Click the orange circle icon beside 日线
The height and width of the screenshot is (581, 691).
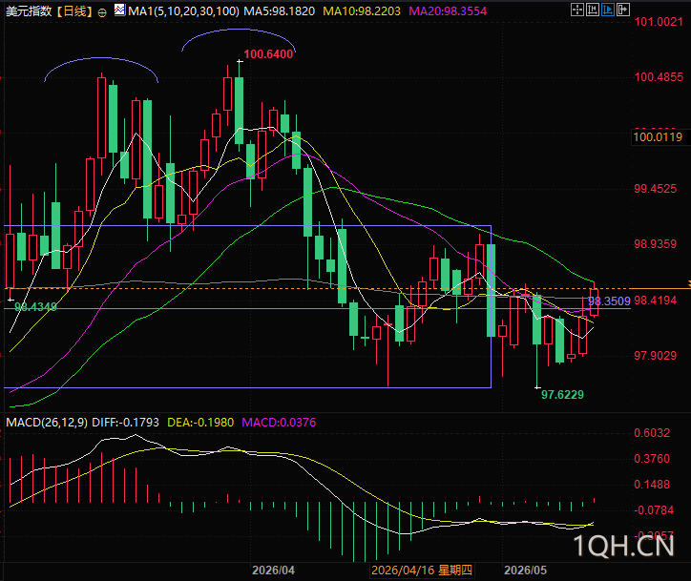click(102, 12)
